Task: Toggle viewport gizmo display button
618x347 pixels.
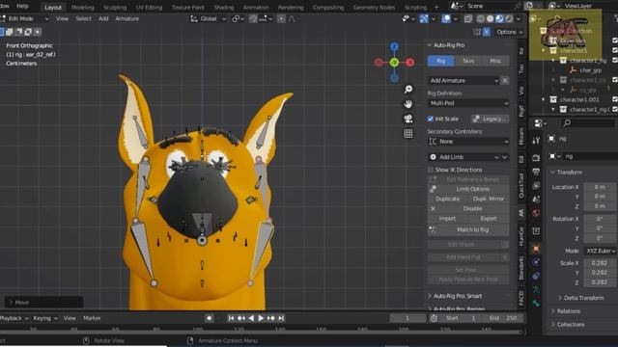Action: pyautogui.click(x=424, y=18)
